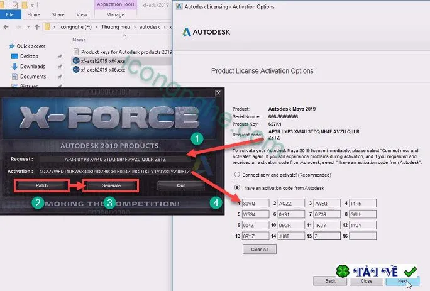The height and width of the screenshot is (291, 430).
Task: Click activation code box 3 containing 7WEQ
Action: (x=327, y=203)
